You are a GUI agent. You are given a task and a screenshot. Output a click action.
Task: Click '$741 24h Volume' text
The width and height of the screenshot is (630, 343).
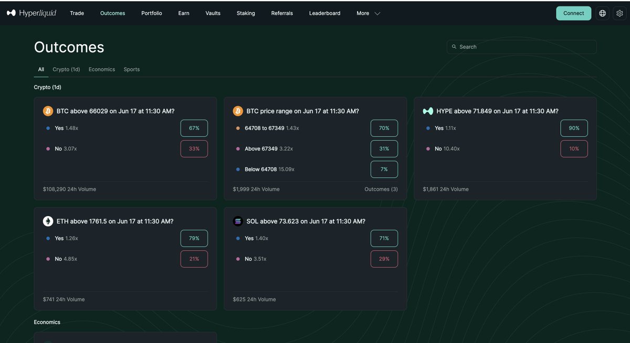[x=64, y=299]
